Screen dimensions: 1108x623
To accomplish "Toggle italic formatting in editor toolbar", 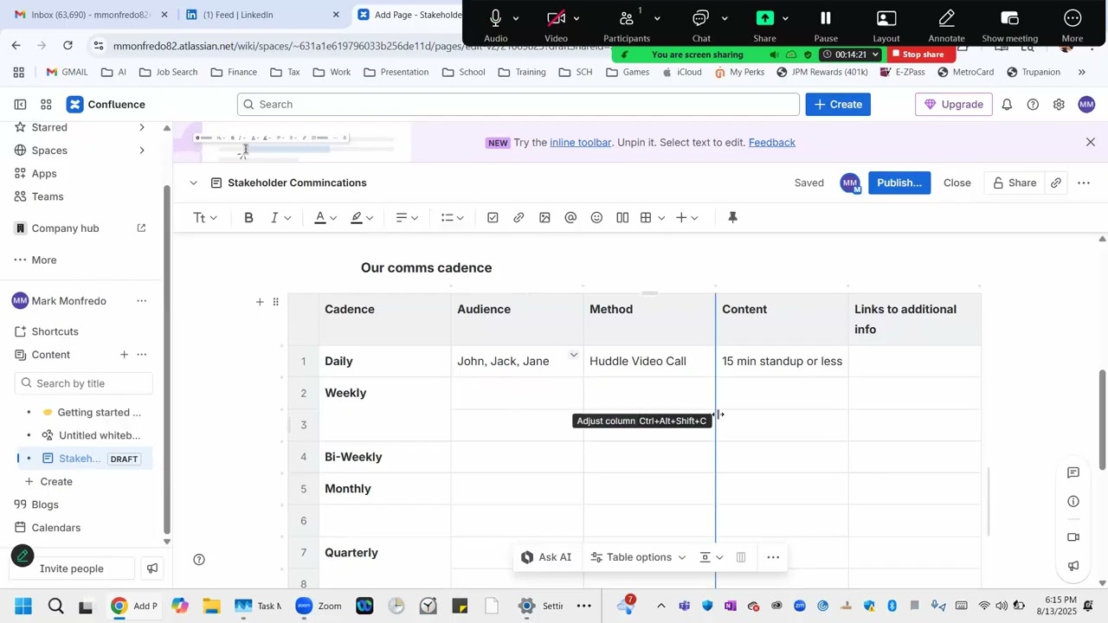I will pyautogui.click(x=274, y=218).
